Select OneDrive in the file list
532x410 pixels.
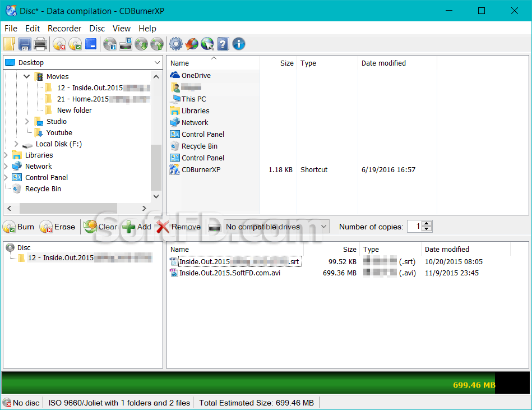191,75
